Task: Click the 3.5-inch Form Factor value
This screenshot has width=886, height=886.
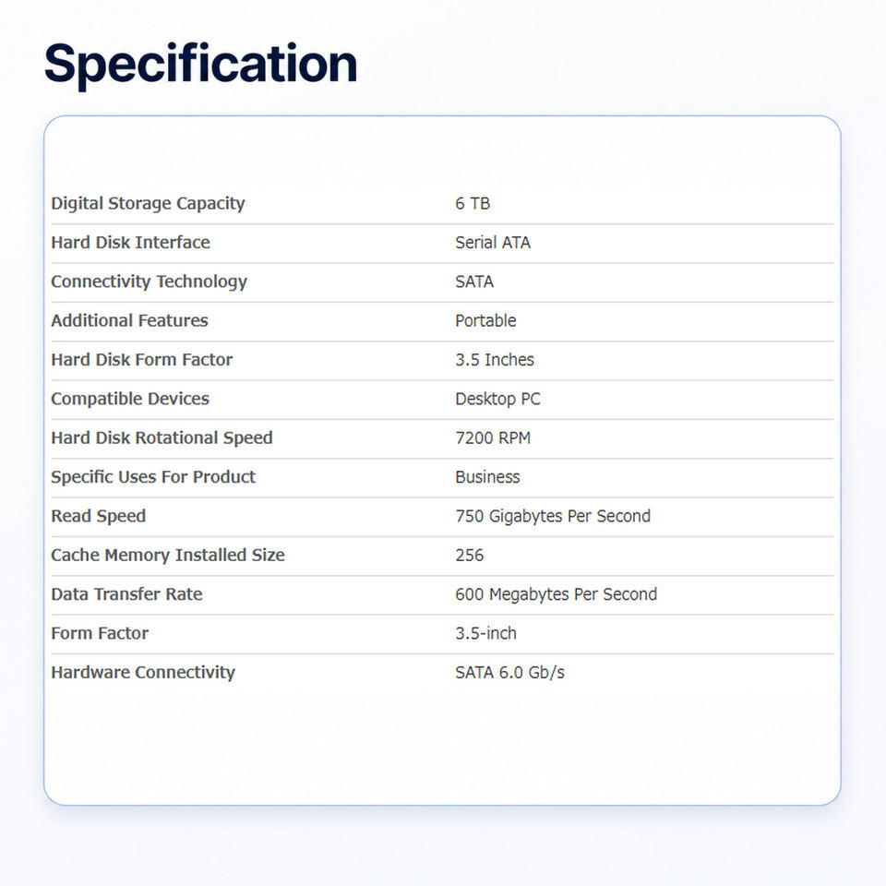Action: coord(486,633)
